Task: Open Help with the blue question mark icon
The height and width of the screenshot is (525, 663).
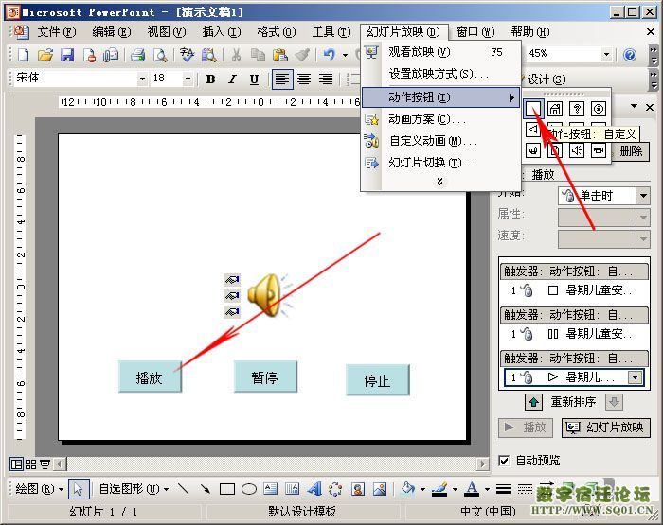Action: (x=630, y=55)
